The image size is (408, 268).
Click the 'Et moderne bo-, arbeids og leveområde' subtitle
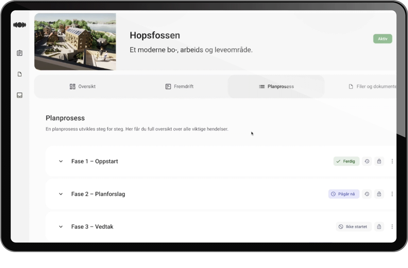pos(191,50)
